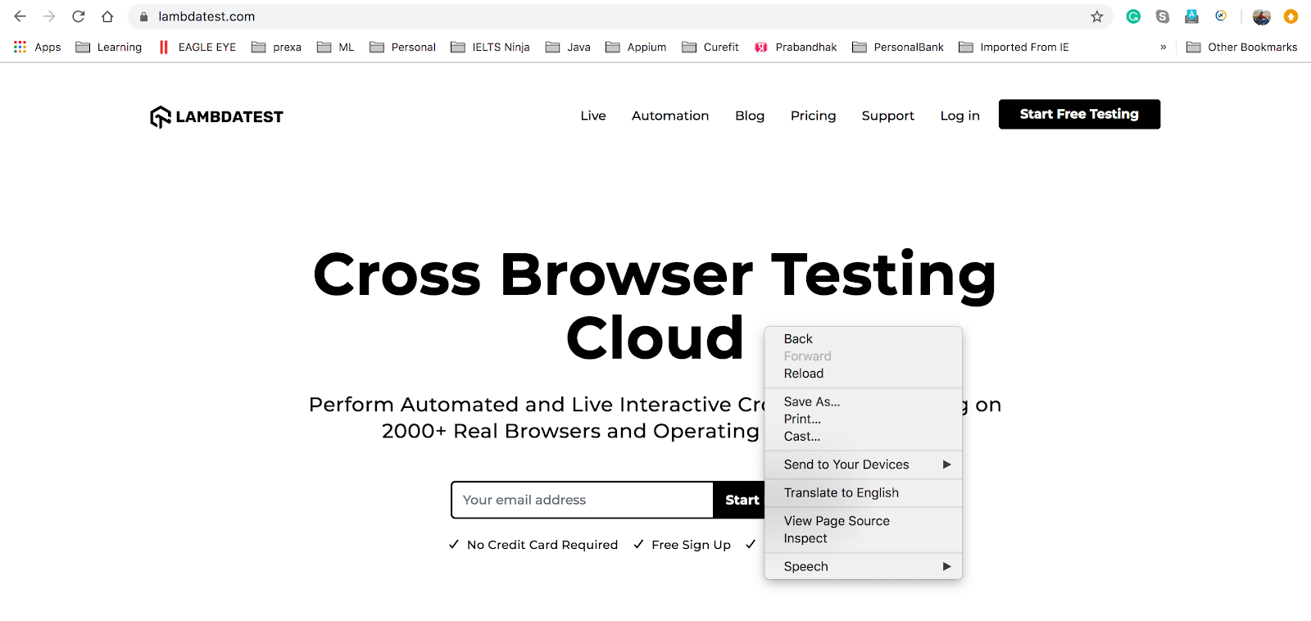Select Translate to English menu entry
Image resolution: width=1311 pixels, height=621 pixels.
coord(841,492)
